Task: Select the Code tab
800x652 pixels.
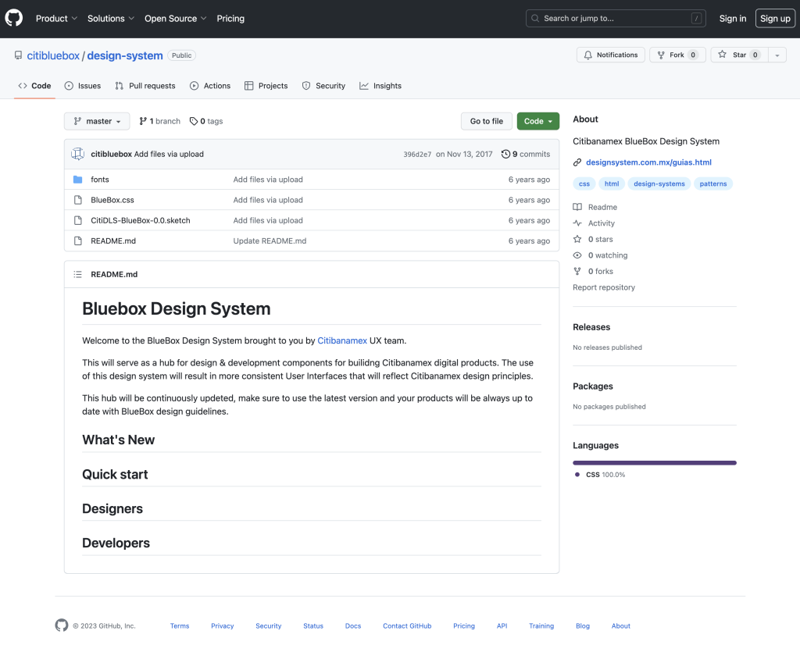Action: (34, 86)
